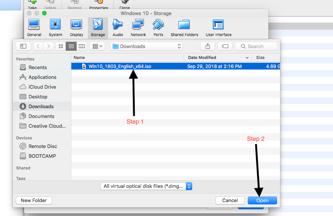Open the Downloads location popup
333x216 pixels.
[146, 46]
